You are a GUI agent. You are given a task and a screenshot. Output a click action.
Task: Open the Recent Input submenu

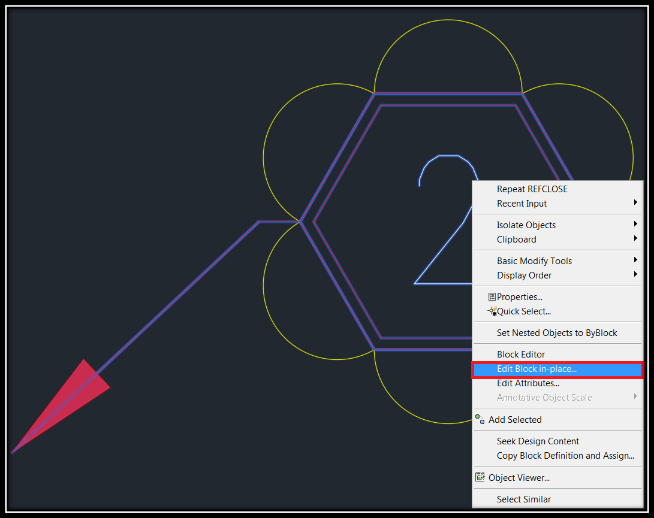557,204
